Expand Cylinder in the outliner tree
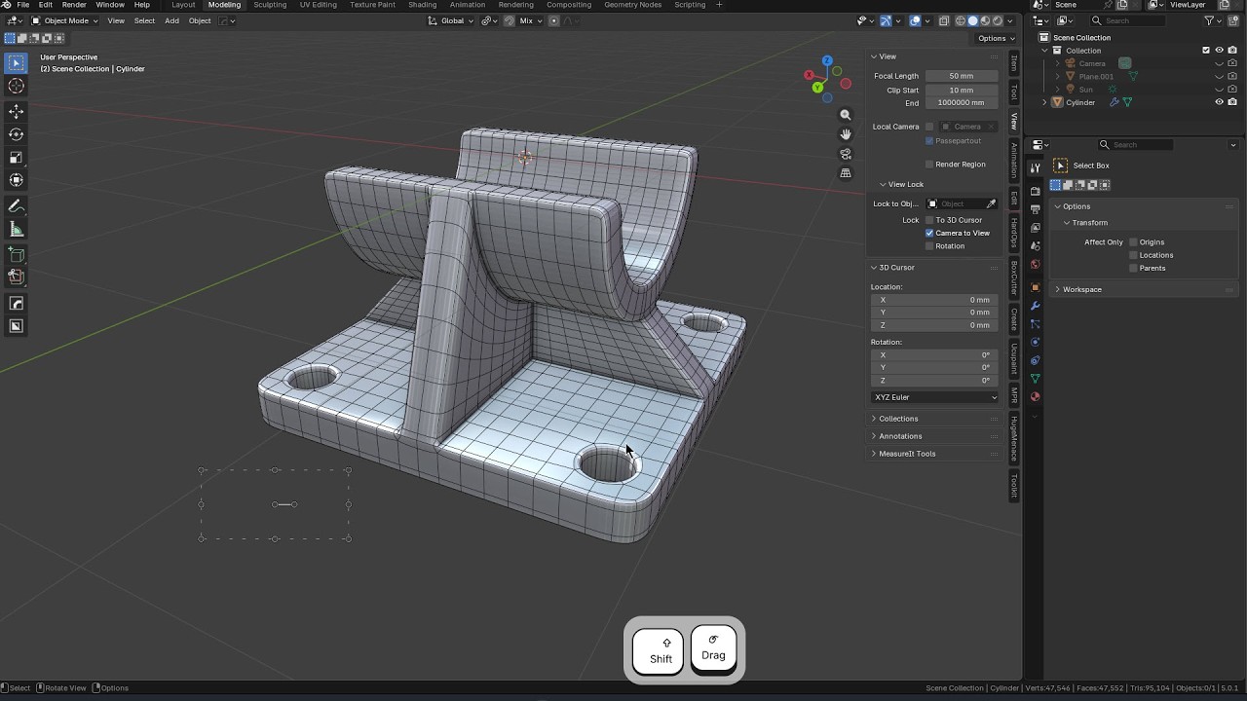Viewport: 1247px width, 701px height. [x=1045, y=102]
